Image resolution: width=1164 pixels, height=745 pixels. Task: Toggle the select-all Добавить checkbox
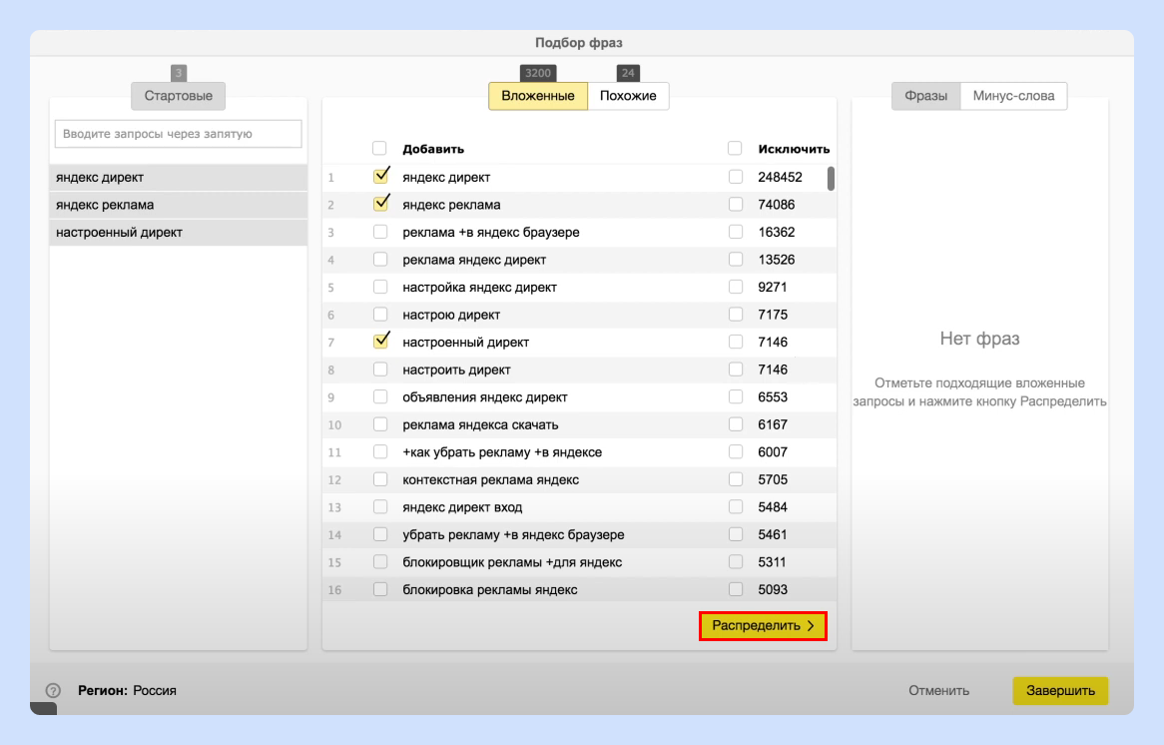tap(379, 148)
